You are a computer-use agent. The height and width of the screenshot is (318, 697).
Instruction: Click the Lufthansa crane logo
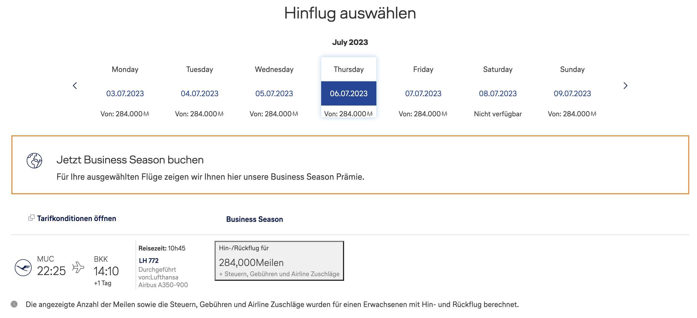point(23,267)
